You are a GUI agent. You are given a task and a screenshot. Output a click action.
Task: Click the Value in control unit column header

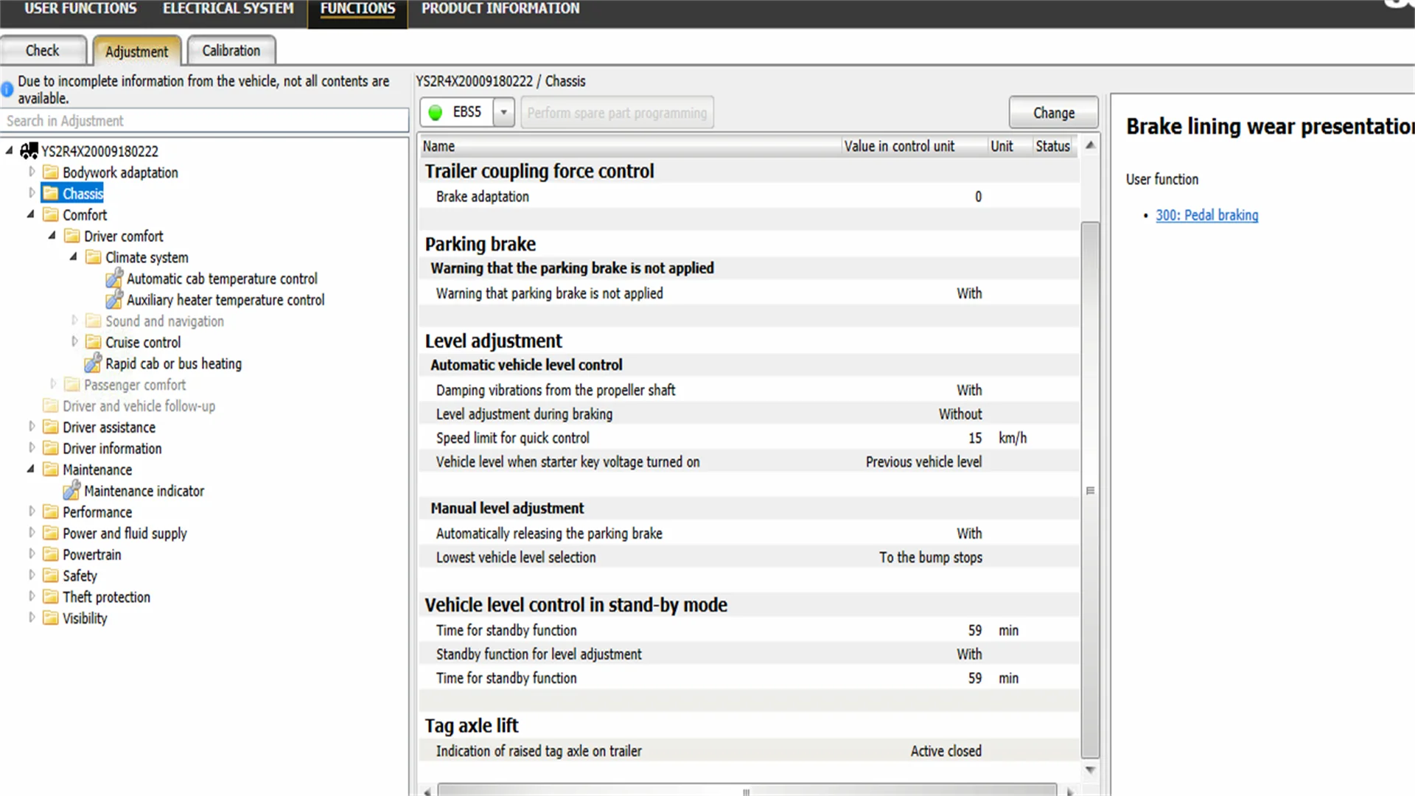(915, 147)
